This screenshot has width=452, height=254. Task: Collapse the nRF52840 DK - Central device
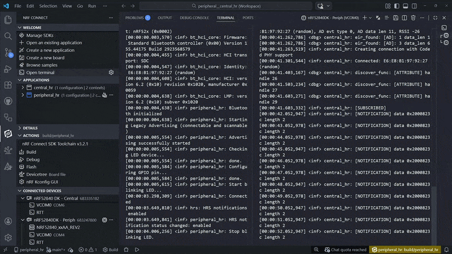tap(23, 198)
